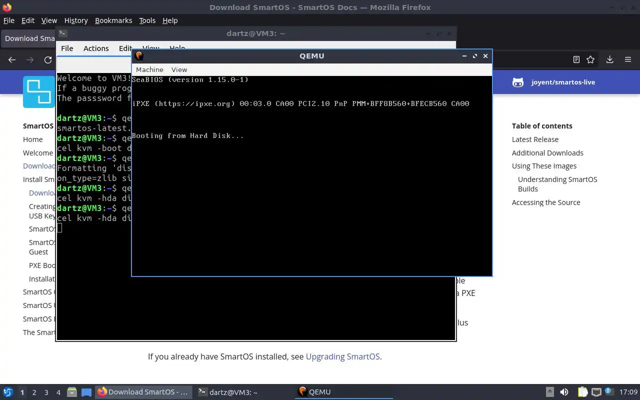Click the Firefox logo in the title bar
This screenshot has height=400, width=640.
coord(6,7)
